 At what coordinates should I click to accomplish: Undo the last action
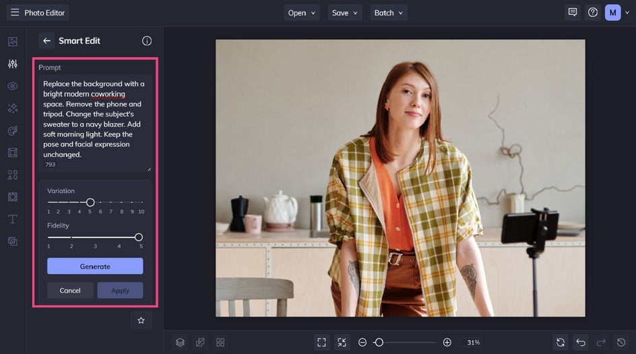(x=581, y=343)
